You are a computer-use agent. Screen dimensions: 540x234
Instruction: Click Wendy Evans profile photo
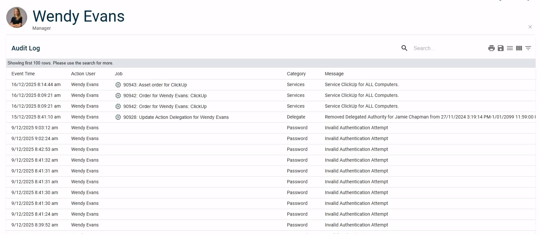17,17
